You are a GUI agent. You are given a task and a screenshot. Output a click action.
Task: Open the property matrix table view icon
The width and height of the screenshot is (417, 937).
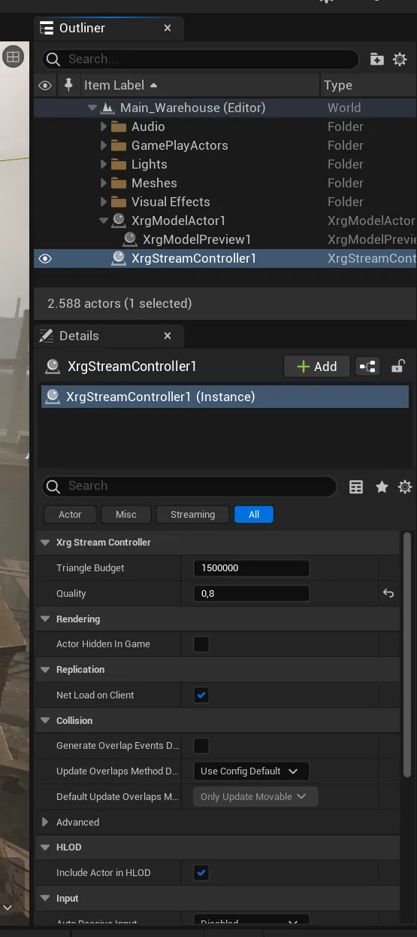click(356, 487)
